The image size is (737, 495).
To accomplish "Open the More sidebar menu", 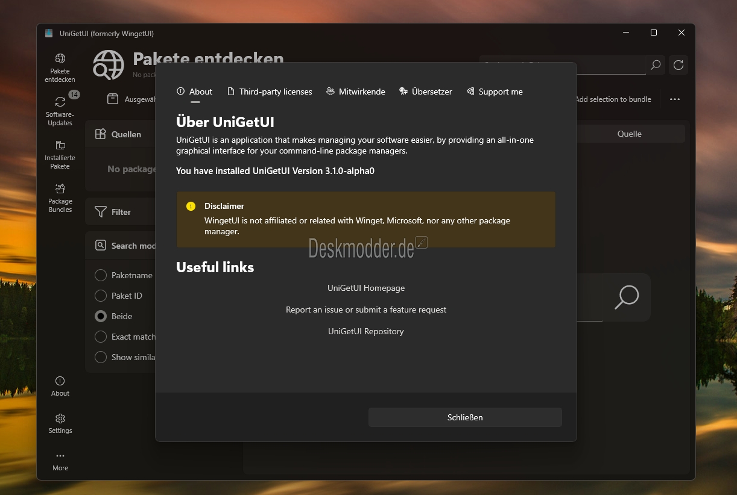I will pyautogui.click(x=60, y=461).
